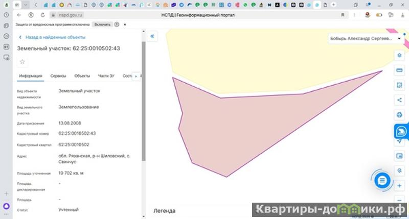Select the Части ЗУ tab

coord(106,76)
